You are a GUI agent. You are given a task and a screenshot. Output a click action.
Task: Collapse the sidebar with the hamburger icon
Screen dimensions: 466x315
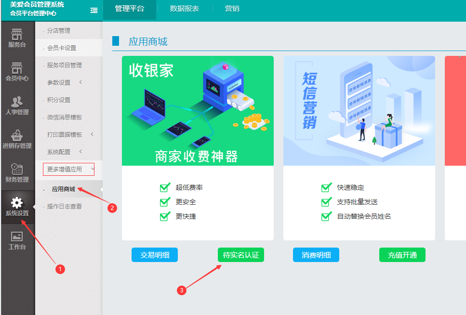[x=93, y=10]
